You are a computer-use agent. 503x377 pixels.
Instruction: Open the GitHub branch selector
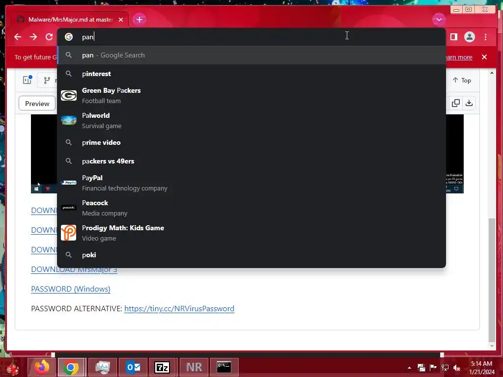pyautogui.click(x=47, y=80)
